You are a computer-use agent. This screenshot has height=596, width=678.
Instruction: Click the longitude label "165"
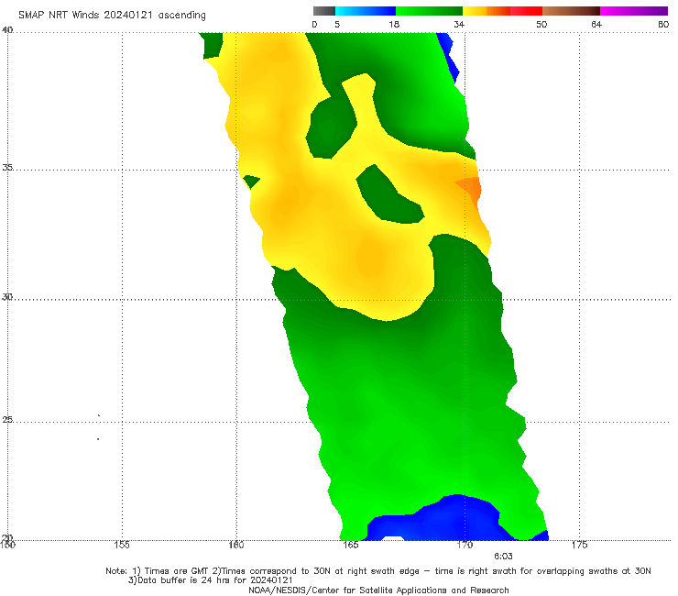pos(351,545)
